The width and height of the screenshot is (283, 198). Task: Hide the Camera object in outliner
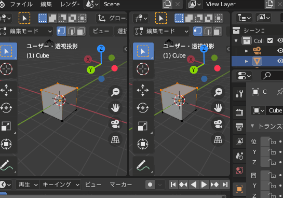280,51
